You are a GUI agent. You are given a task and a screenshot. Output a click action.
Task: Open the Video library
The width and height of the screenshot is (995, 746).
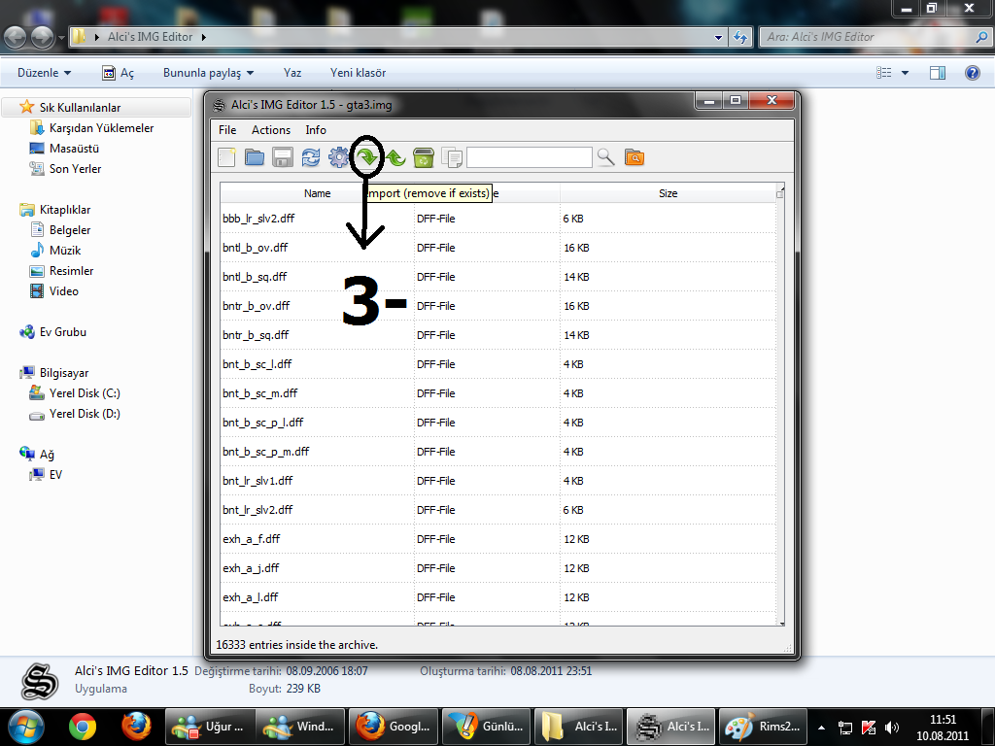[63, 291]
